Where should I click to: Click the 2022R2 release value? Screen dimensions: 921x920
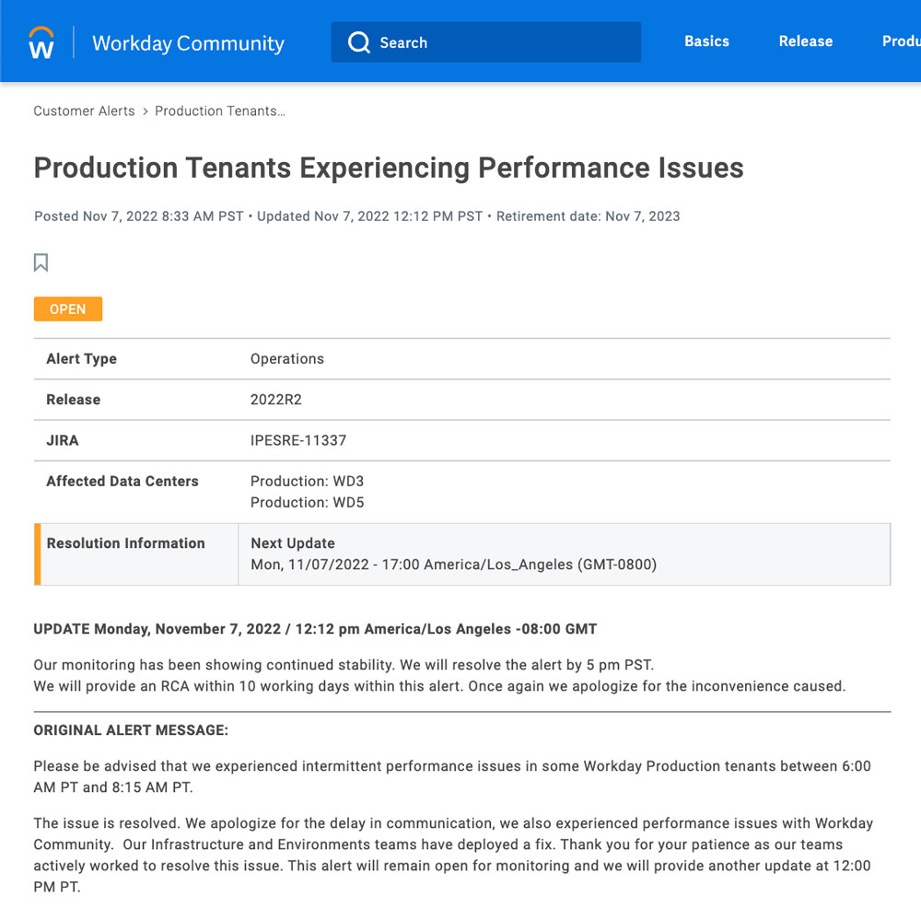[x=276, y=400]
